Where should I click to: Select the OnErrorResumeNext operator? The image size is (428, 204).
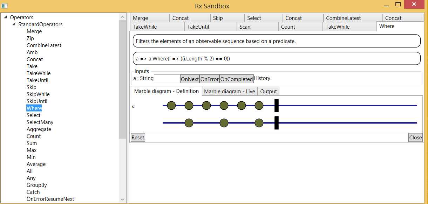pyautogui.click(x=50, y=199)
